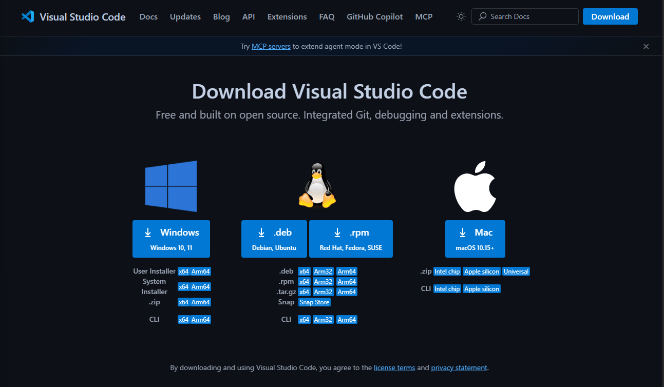Click the top-right Download button
Viewport: 664px width, 387px height.
pos(610,16)
